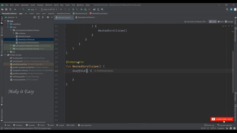Hide the Project panel with minus icon

(x=52, y=17)
